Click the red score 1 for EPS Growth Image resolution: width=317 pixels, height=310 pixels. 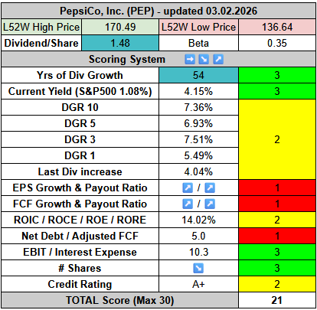coord(277,188)
